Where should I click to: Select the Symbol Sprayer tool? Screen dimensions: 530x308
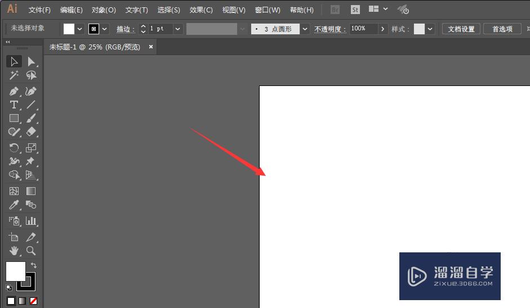(14, 221)
